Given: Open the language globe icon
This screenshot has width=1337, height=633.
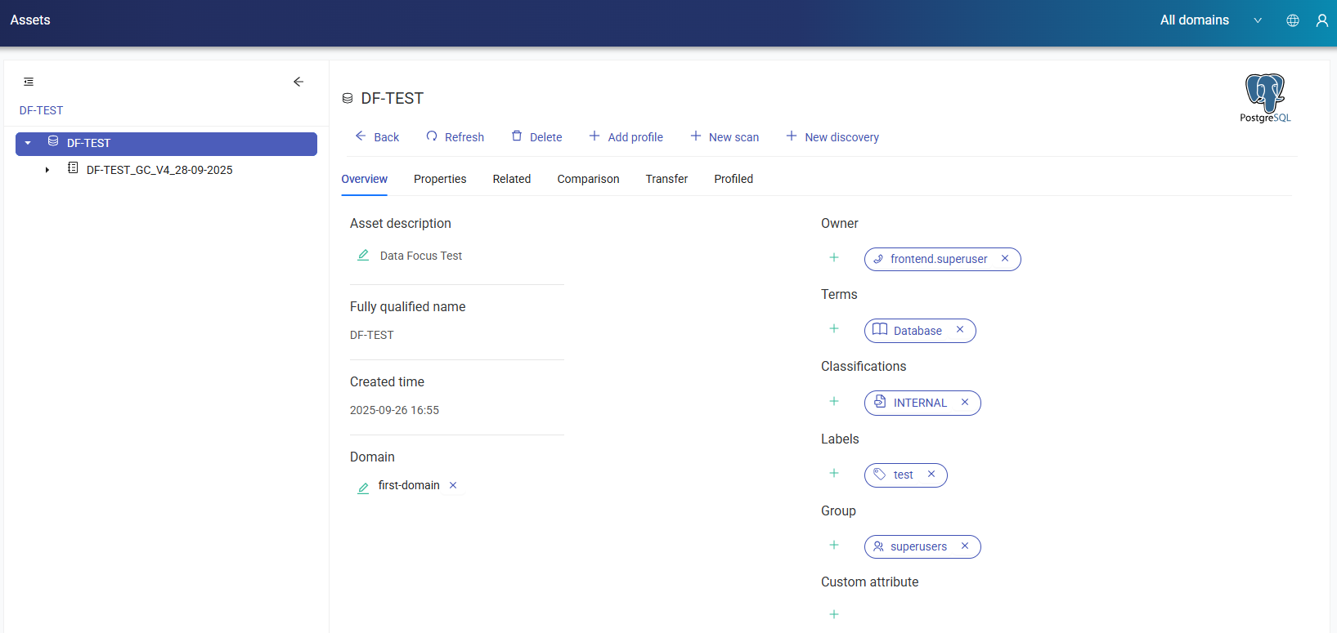Looking at the screenshot, I should [1293, 20].
